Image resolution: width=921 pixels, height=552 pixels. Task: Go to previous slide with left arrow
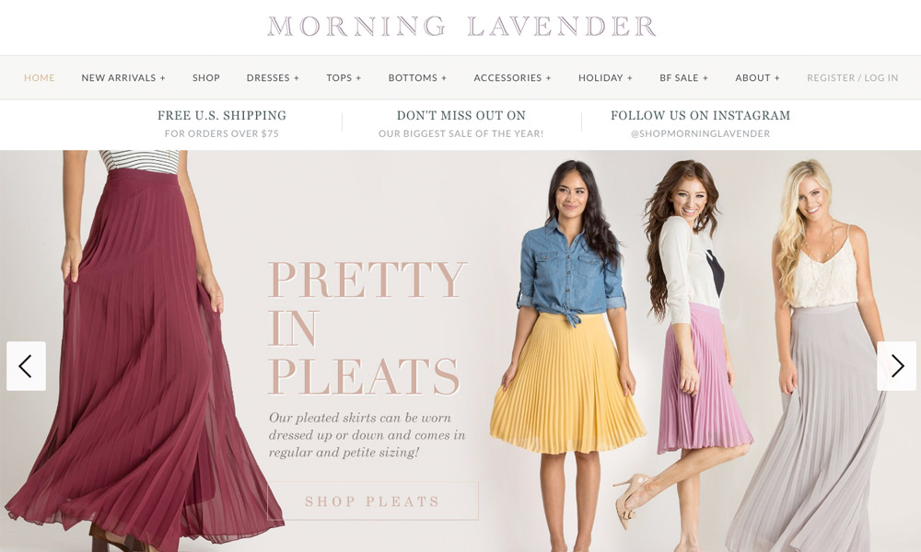click(26, 366)
